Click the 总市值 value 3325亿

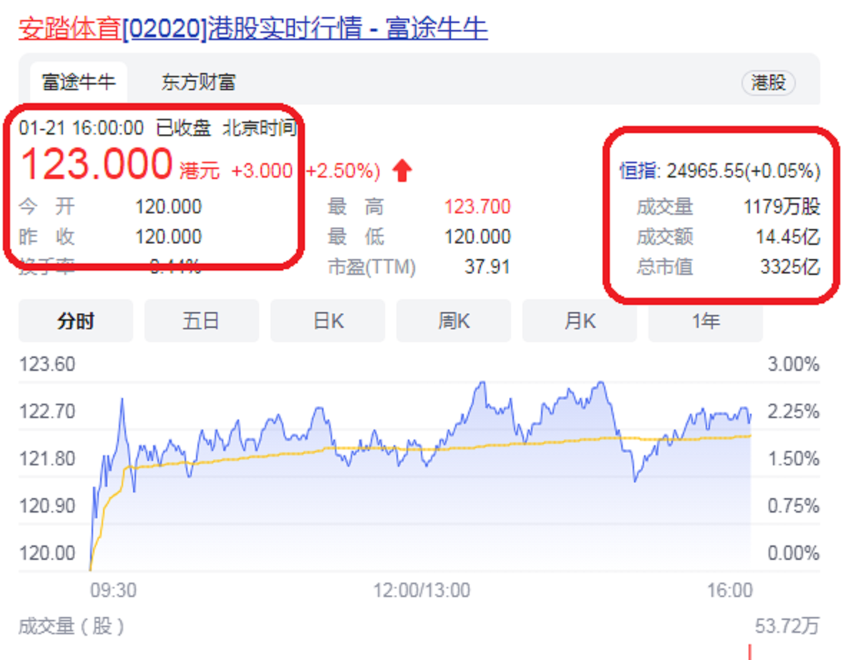tap(790, 267)
